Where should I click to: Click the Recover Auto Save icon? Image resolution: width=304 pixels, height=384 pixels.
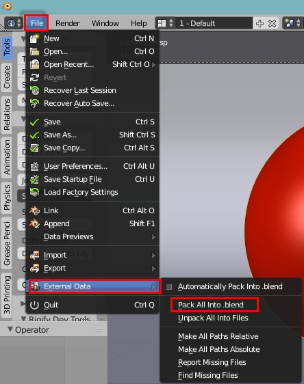pos(35,104)
